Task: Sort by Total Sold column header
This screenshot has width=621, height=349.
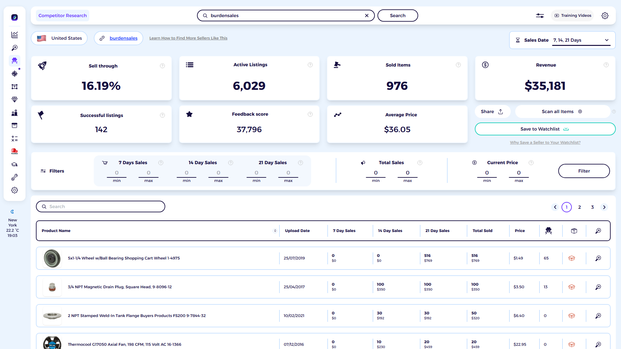Action: pyautogui.click(x=482, y=231)
